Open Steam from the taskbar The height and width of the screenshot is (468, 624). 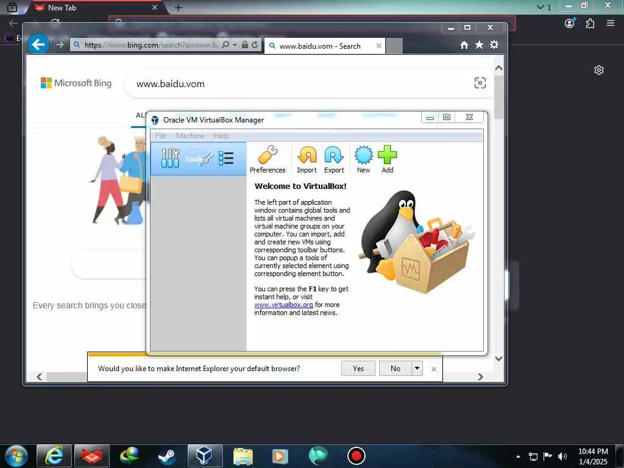(x=167, y=456)
